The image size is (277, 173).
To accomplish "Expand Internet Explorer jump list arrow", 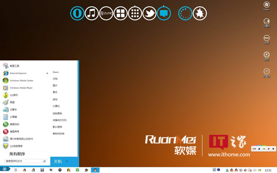I will [x=47, y=73].
